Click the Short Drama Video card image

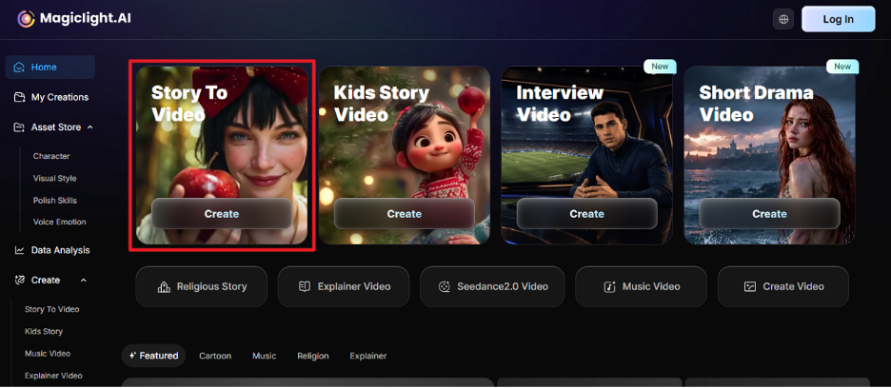coord(769,155)
